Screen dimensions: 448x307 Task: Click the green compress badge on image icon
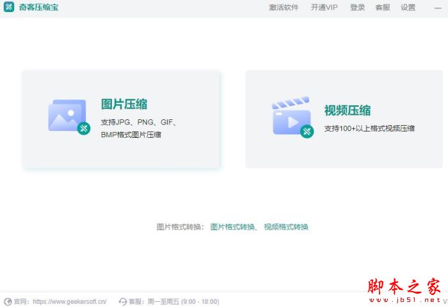tap(84, 128)
